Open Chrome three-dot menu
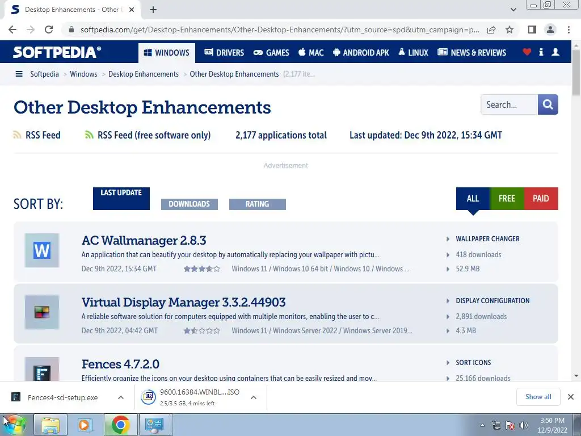 tap(569, 30)
